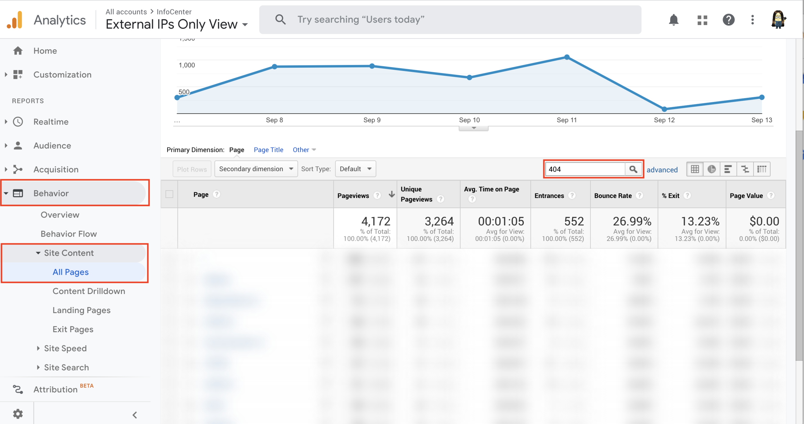This screenshot has height=424, width=804.
Task: Open the Secondary dimension dropdown
Action: tap(256, 169)
